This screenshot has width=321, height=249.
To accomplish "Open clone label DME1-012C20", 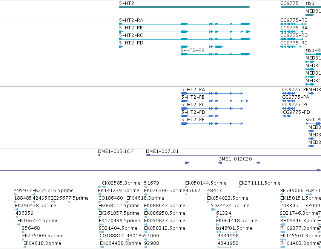I will click(235, 159).
